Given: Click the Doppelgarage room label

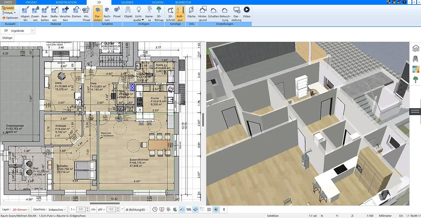Looking at the screenshot, I should coord(15,125).
